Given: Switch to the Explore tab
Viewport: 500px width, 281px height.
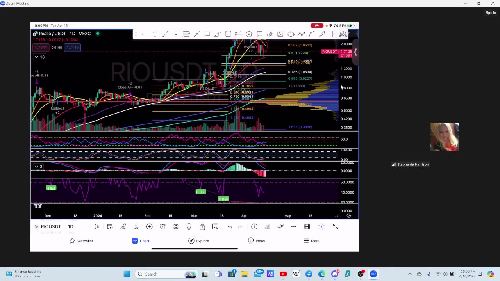Looking at the screenshot, I should [x=199, y=241].
